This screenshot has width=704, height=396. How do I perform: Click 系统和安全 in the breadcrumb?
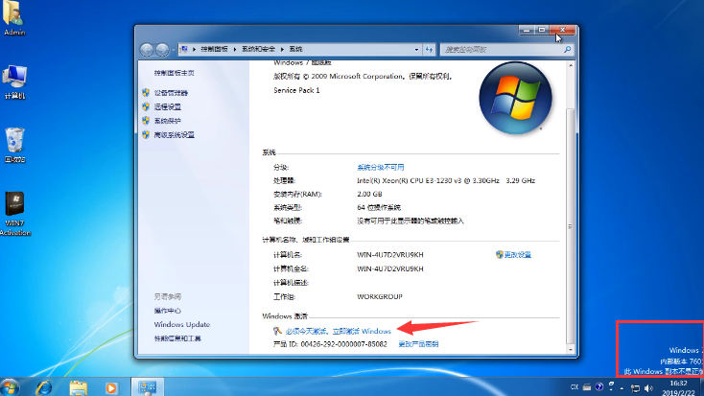point(258,49)
